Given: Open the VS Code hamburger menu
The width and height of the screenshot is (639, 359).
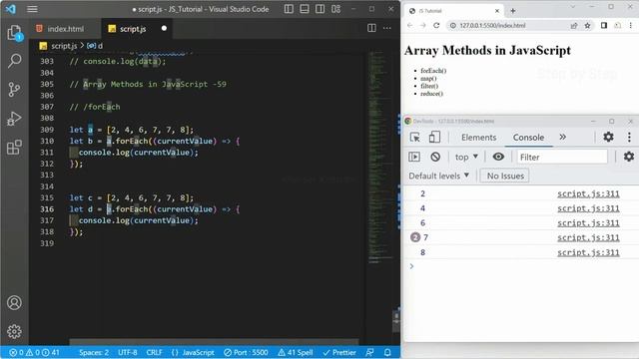Looking at the screenshot, I should (x=32, y=9).
